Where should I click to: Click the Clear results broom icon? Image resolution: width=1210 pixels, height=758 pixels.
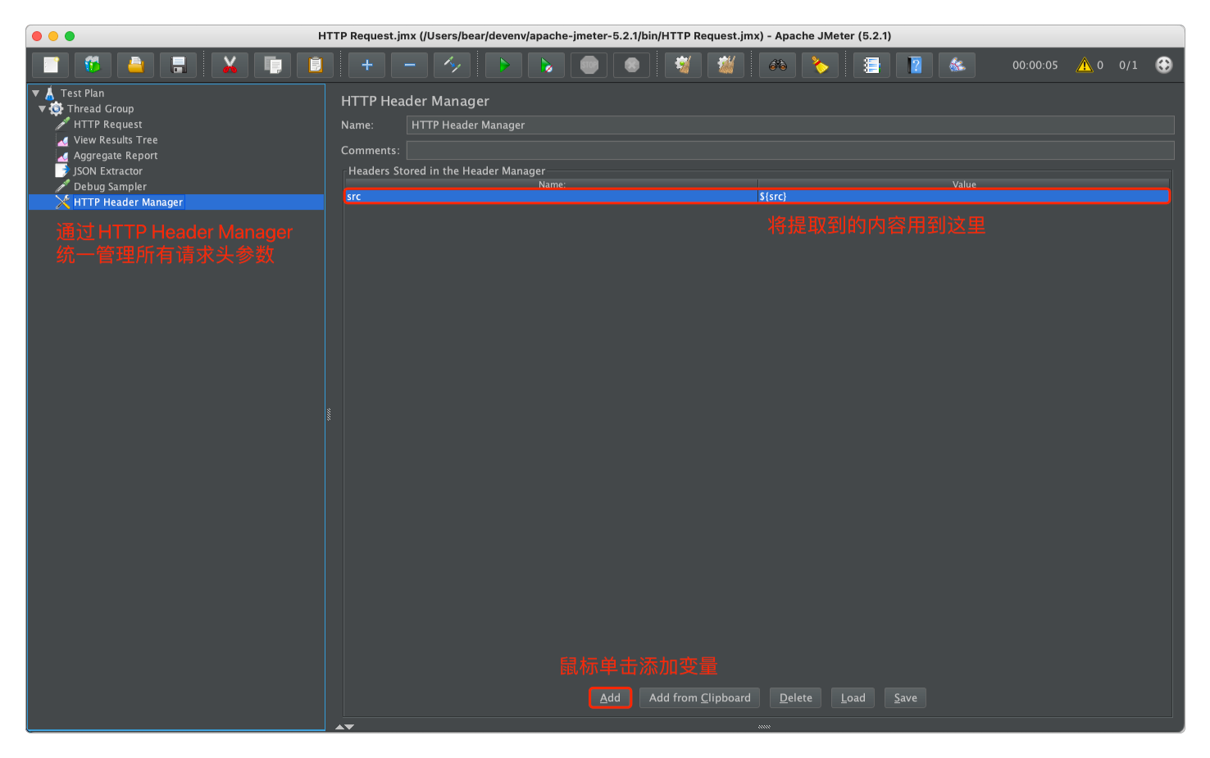click(x=683, y=65)
